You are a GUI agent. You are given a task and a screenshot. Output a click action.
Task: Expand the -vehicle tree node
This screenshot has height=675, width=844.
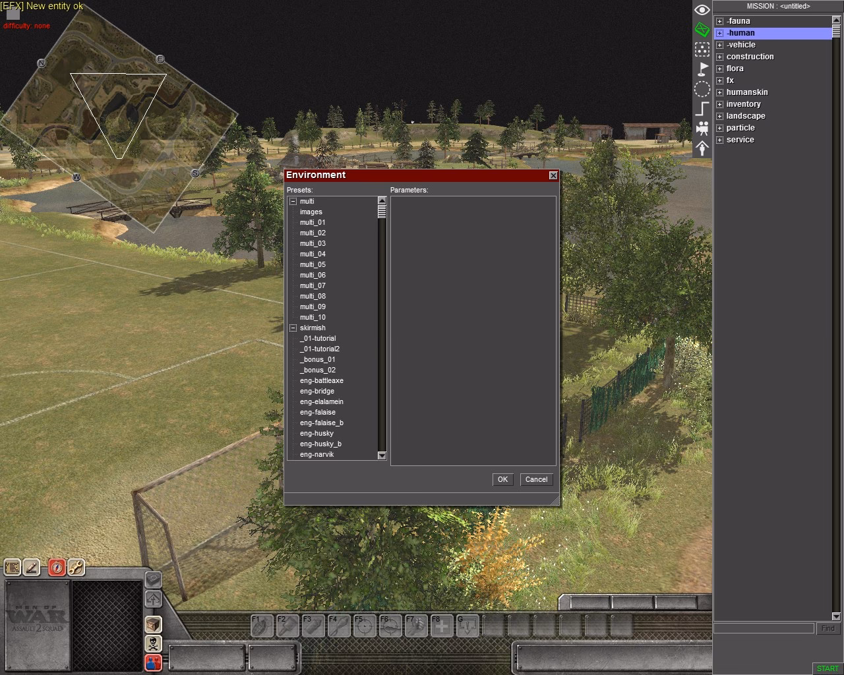(x=719, y=45)
